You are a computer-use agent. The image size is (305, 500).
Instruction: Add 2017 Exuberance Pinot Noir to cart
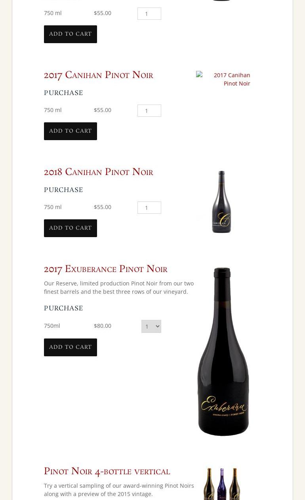pyautogui.click(x=71, y=347)
